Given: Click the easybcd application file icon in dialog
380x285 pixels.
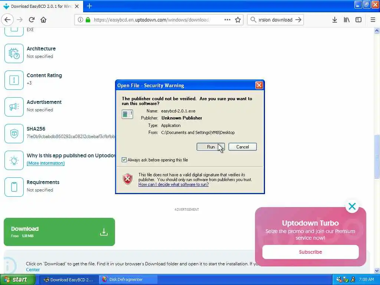Looking at the screenshot, I should tap(127, 114).
